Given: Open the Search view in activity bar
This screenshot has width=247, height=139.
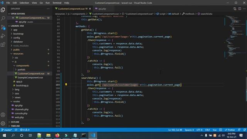Looking at the screenshot, I should tap(3, 19).
